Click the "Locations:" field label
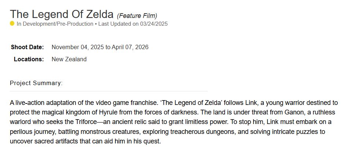351x157 pixels. coord(29,59)
